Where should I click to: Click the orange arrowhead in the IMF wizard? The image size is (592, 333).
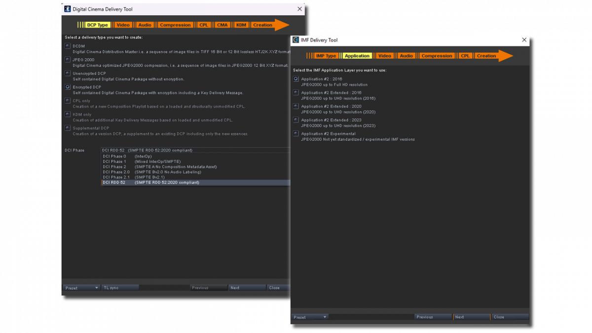pyautogui.click(x=505, y=56)
